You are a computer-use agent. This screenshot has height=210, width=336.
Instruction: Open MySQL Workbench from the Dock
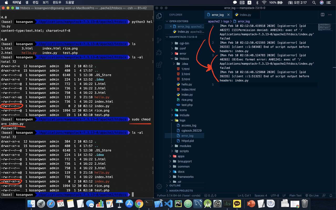(x=198, y=204)
